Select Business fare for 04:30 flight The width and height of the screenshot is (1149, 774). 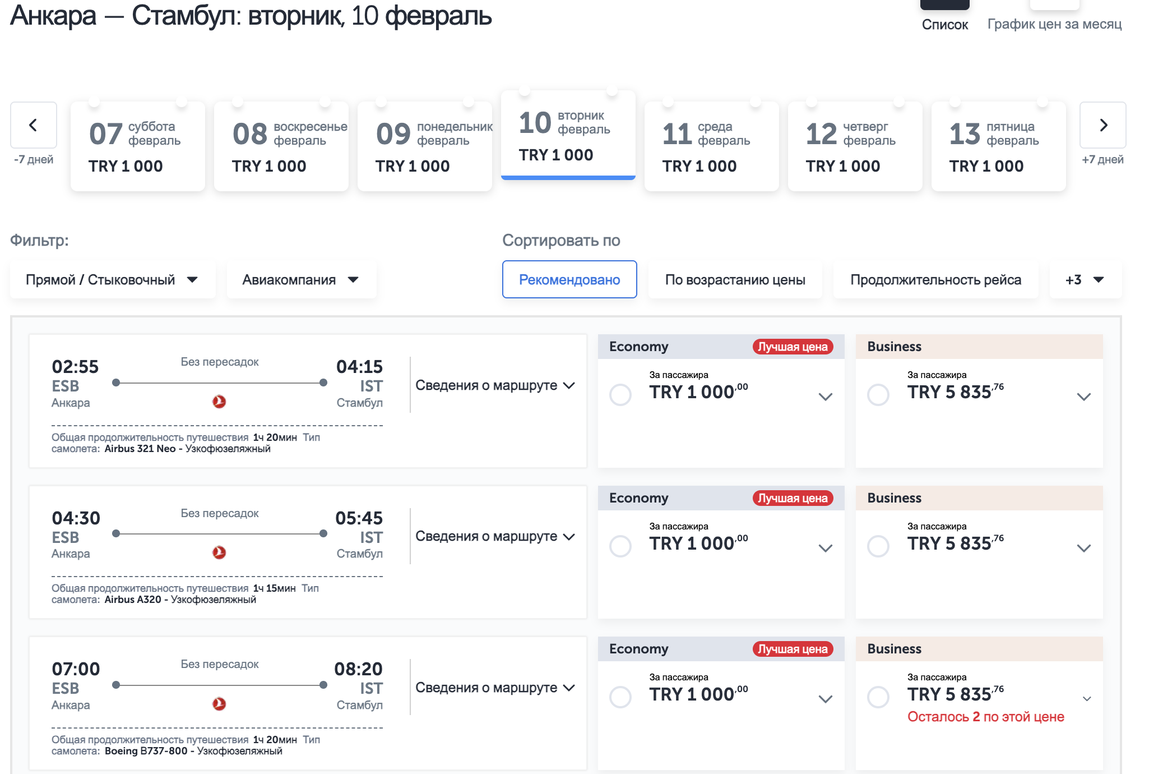pyautogui.click(x=878, y=546)
